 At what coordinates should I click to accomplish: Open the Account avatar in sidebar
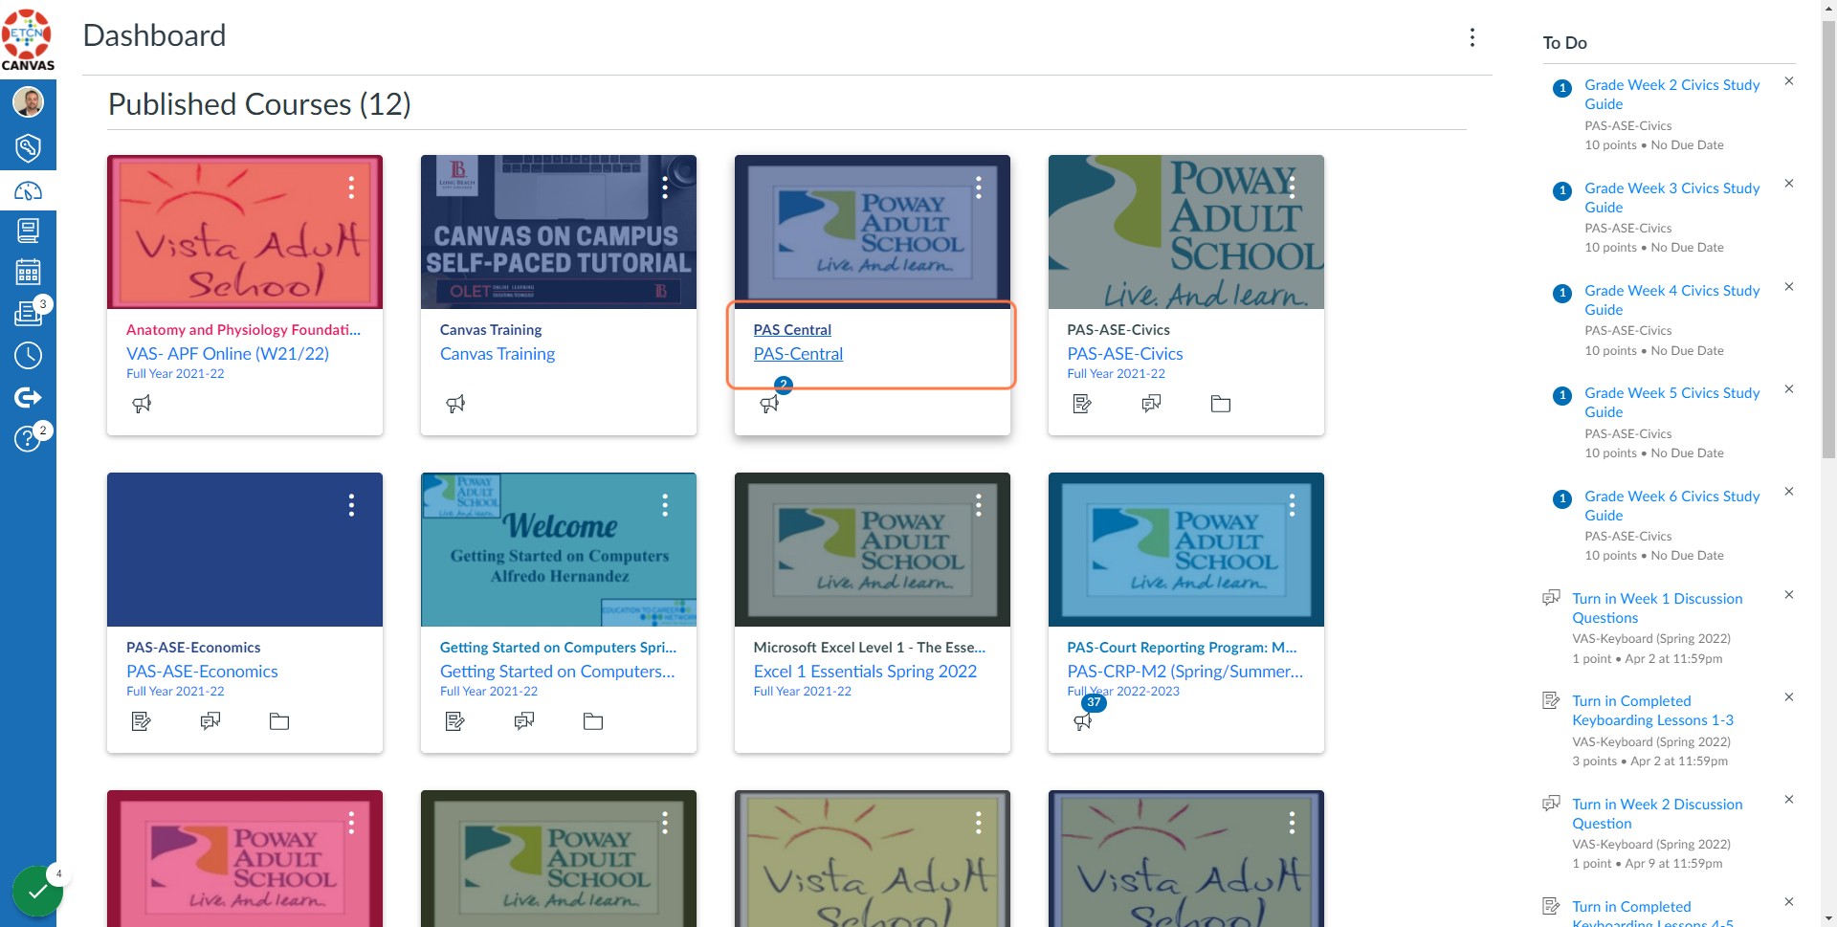click(28, 101)
